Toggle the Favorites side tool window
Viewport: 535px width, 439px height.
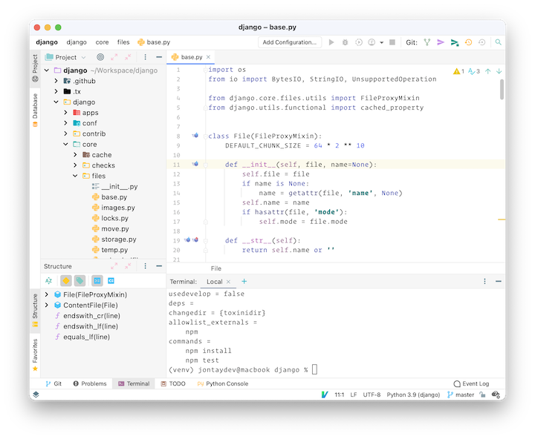(35, 354)
